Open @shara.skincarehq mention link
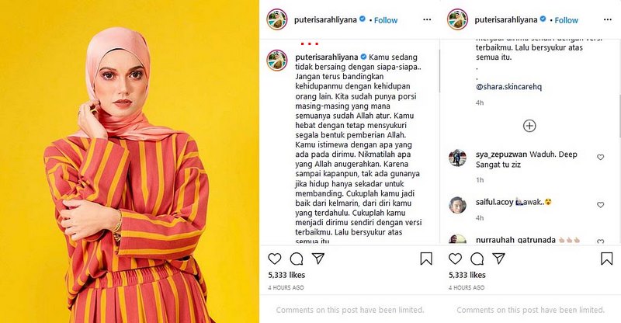The image size is (621, 323). [x=508, y=86]
